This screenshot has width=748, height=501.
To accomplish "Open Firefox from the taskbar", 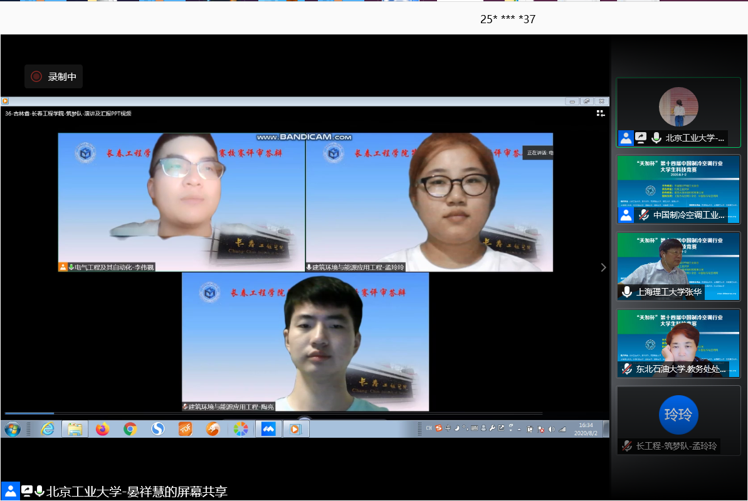I will (103, 429).
